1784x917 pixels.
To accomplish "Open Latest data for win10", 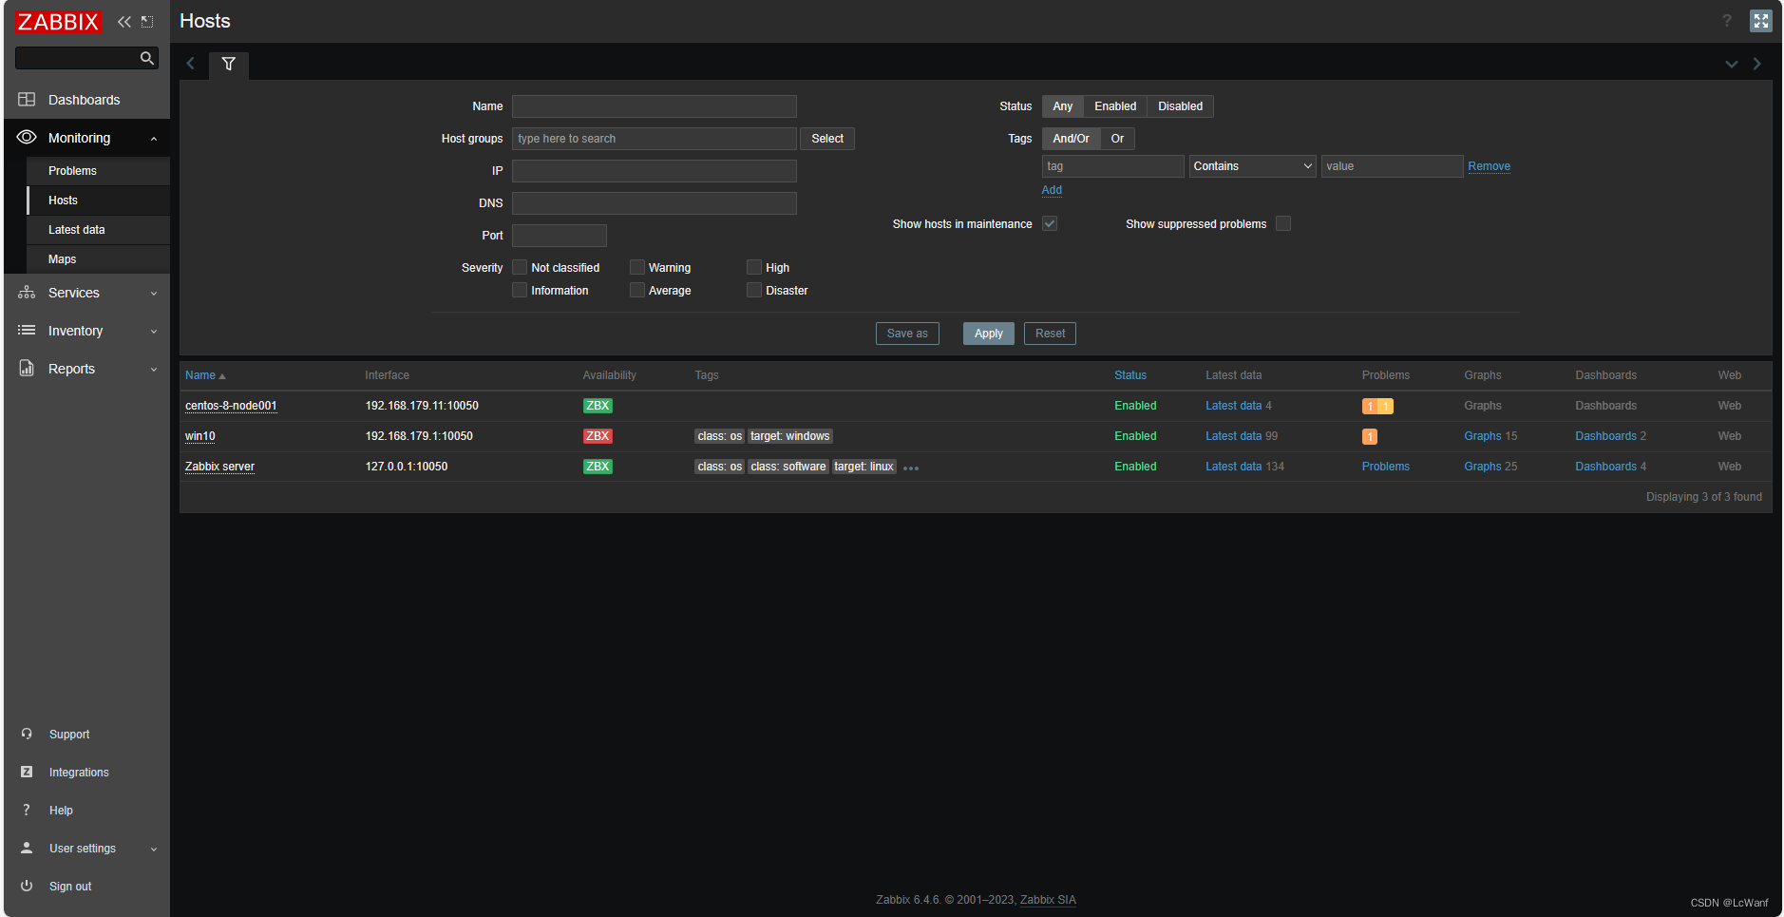I will (1233, 436).
